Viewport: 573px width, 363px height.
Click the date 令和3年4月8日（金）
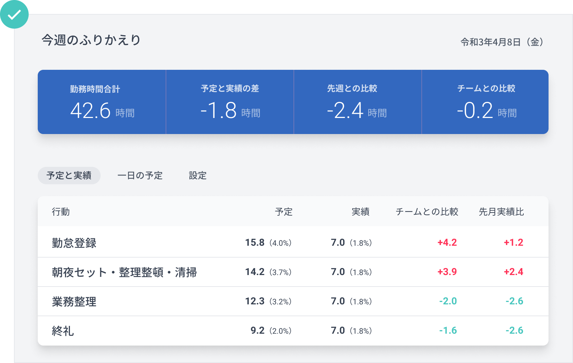click(502, 42)
